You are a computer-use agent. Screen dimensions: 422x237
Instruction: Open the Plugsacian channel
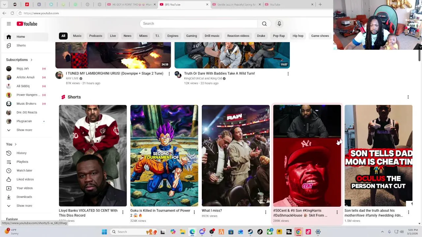(26, 121)
